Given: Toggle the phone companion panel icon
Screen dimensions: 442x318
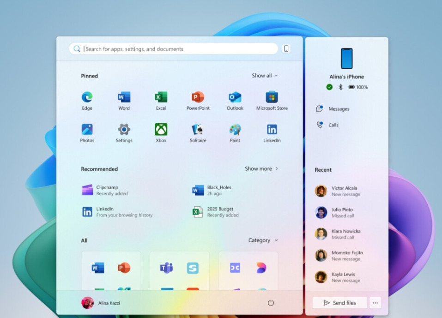Looking at the screenshot, I should [x=286, y=48].
